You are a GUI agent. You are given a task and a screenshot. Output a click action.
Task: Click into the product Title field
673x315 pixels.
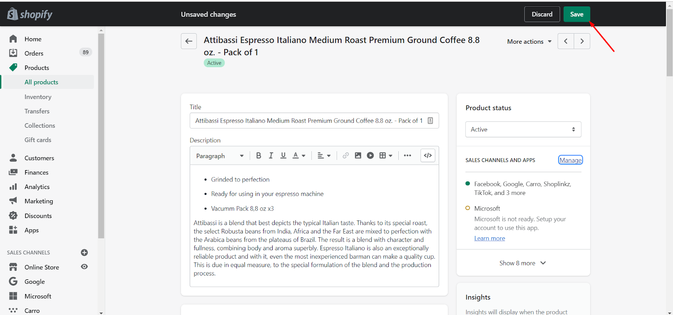tap(309, 121)
